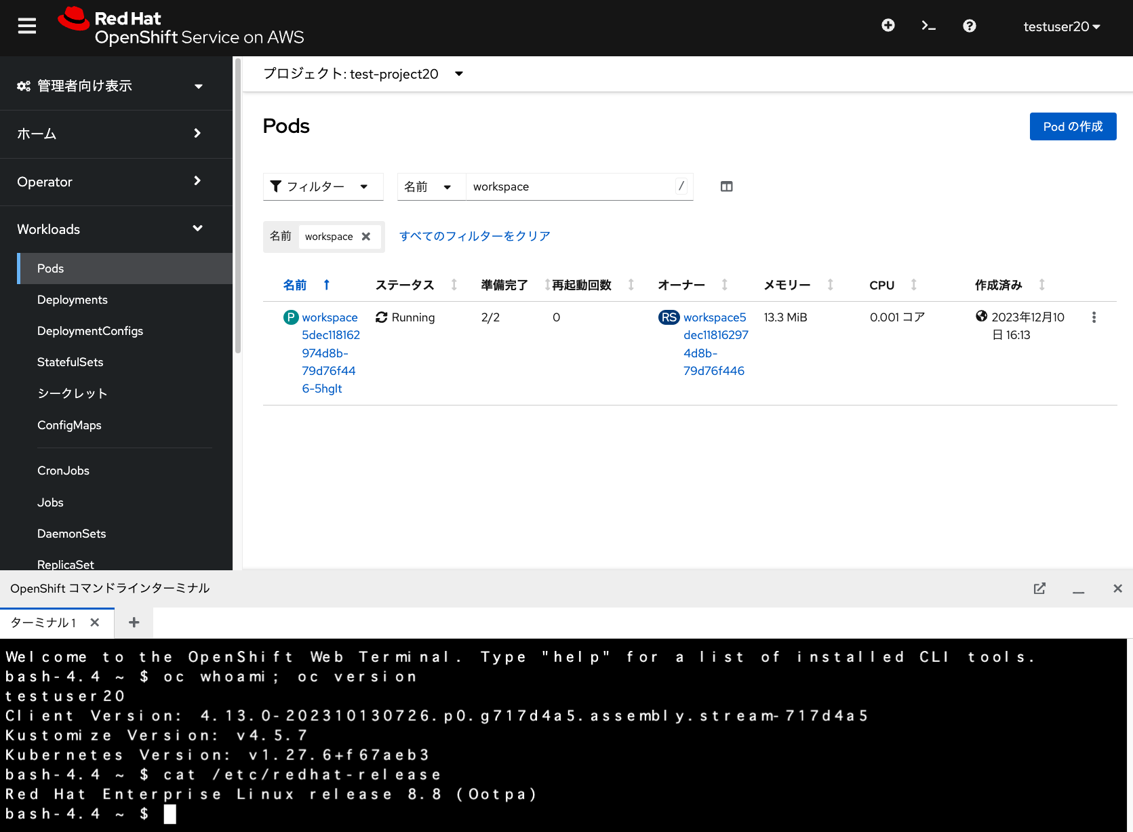Sort by 作成済み column

(1010, 285)
